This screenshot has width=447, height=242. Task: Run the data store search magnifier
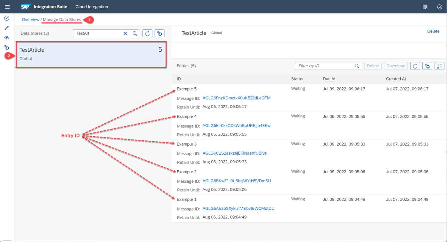point(135,33)
